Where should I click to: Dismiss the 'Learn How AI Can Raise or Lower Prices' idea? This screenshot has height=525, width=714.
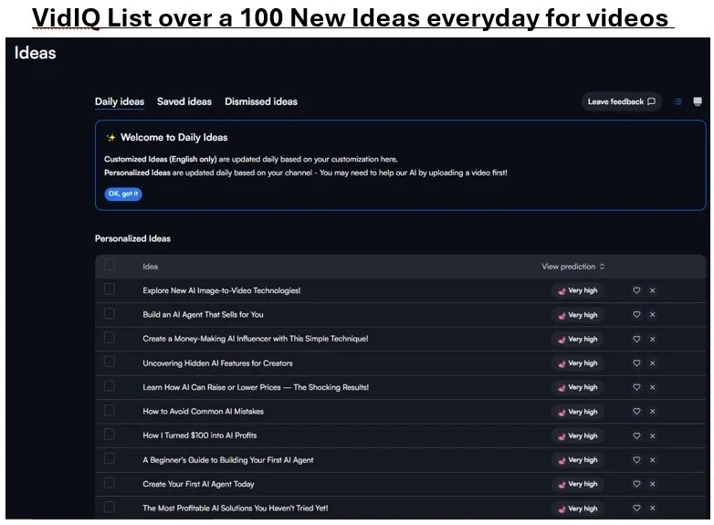(653, 387)
